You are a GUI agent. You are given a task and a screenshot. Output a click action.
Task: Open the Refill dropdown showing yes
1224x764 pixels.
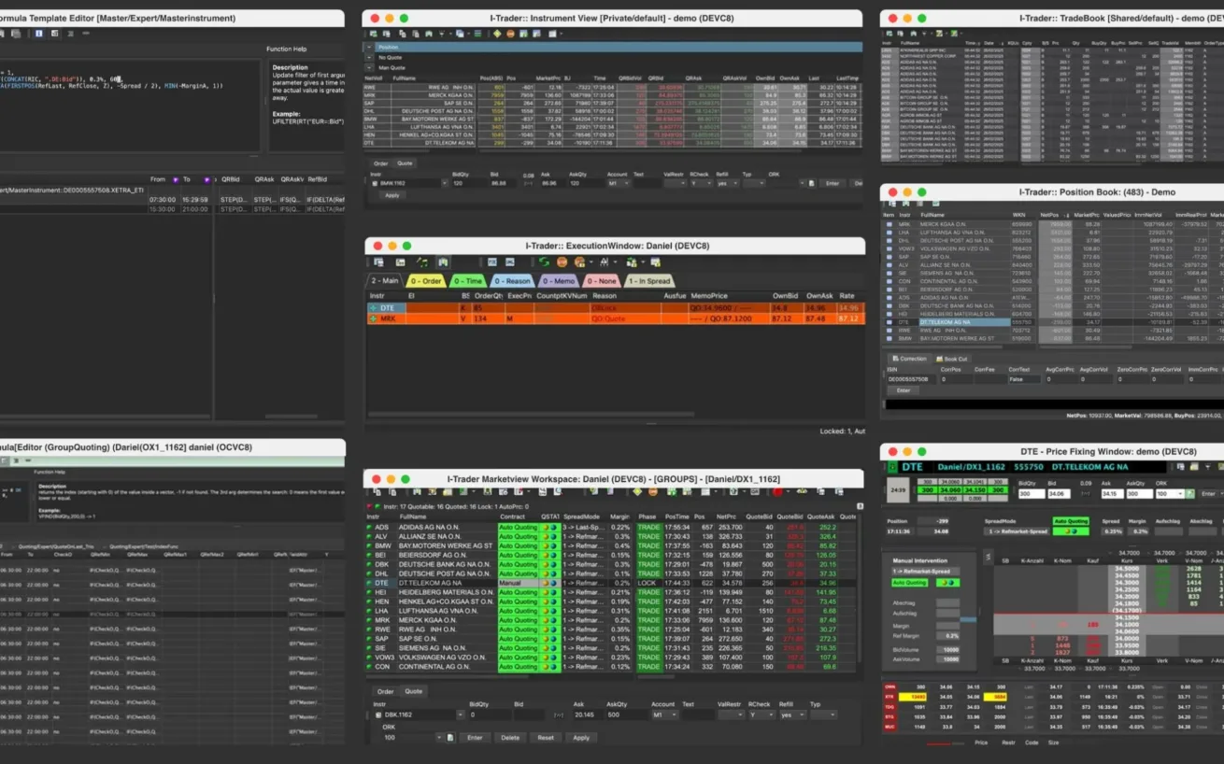coord(791,714)
